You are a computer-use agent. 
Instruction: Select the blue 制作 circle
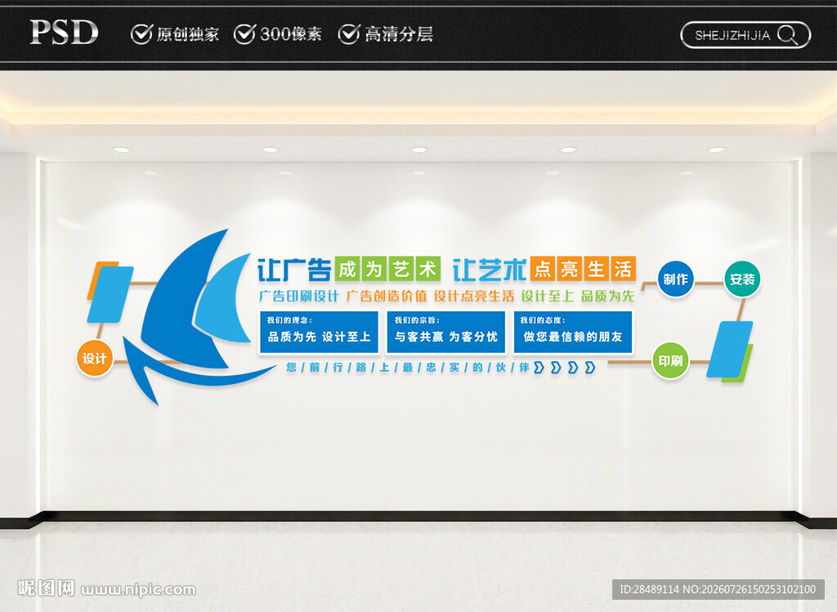[x=675, y=279]
